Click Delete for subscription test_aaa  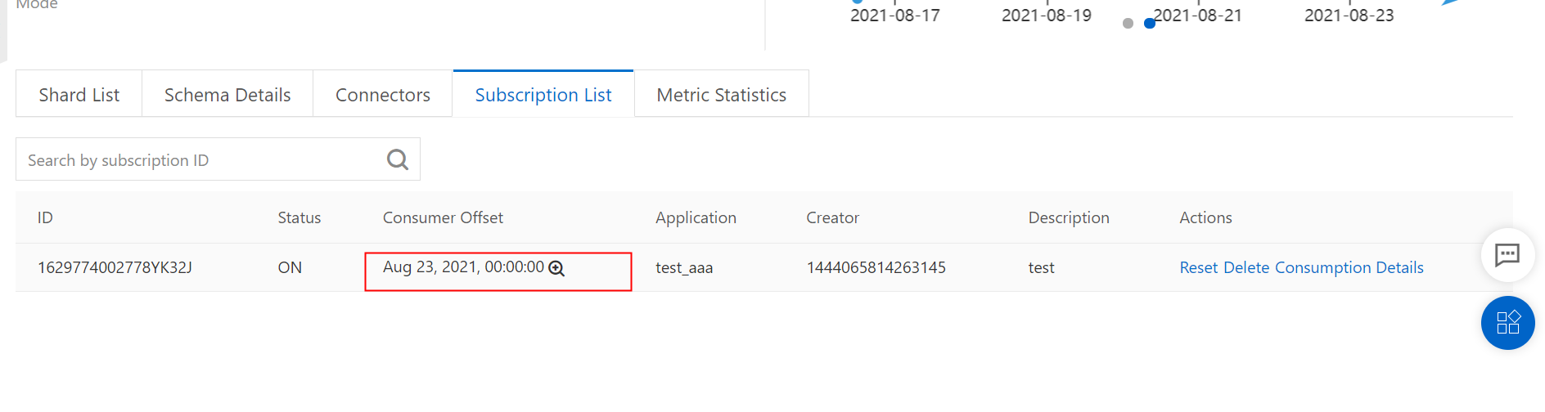(1246, 267)
